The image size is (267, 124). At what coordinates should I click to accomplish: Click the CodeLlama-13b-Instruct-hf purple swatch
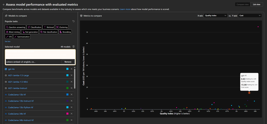67,101
